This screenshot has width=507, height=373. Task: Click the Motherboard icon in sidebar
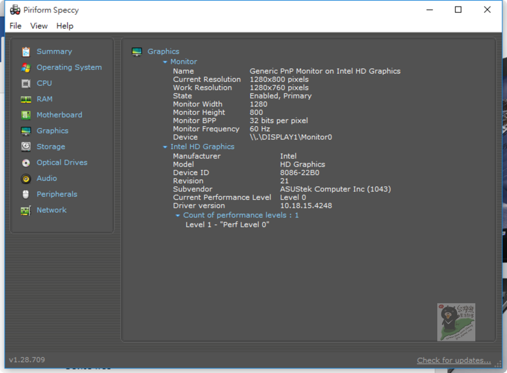click(x=26, y=115)
